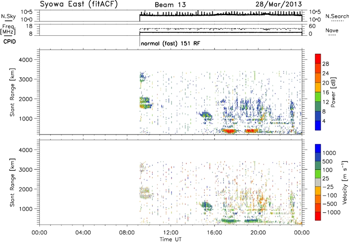The image size is (349, 242).
Task: Click the 'Power [dB]' color bar label
Action: (x=333, y=92)
